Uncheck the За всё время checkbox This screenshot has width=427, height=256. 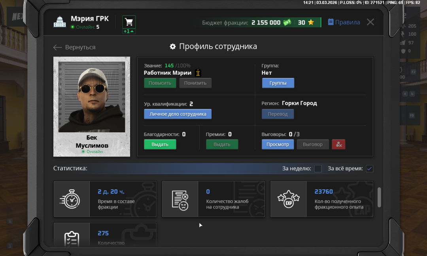(x=369, y=169)
